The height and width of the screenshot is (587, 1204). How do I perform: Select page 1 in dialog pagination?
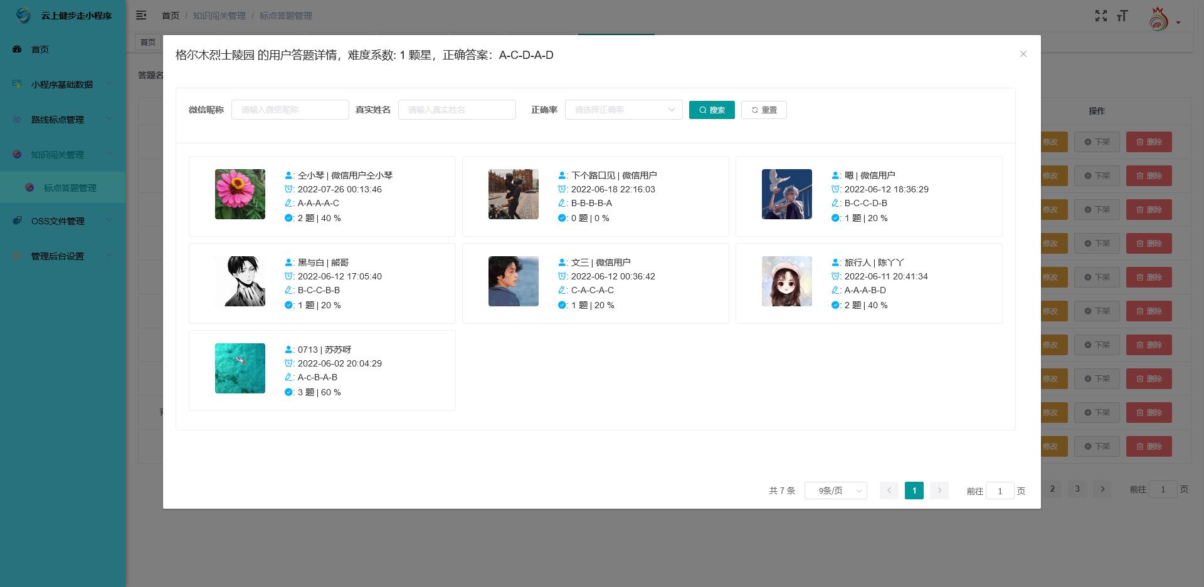tap(914, 491)
